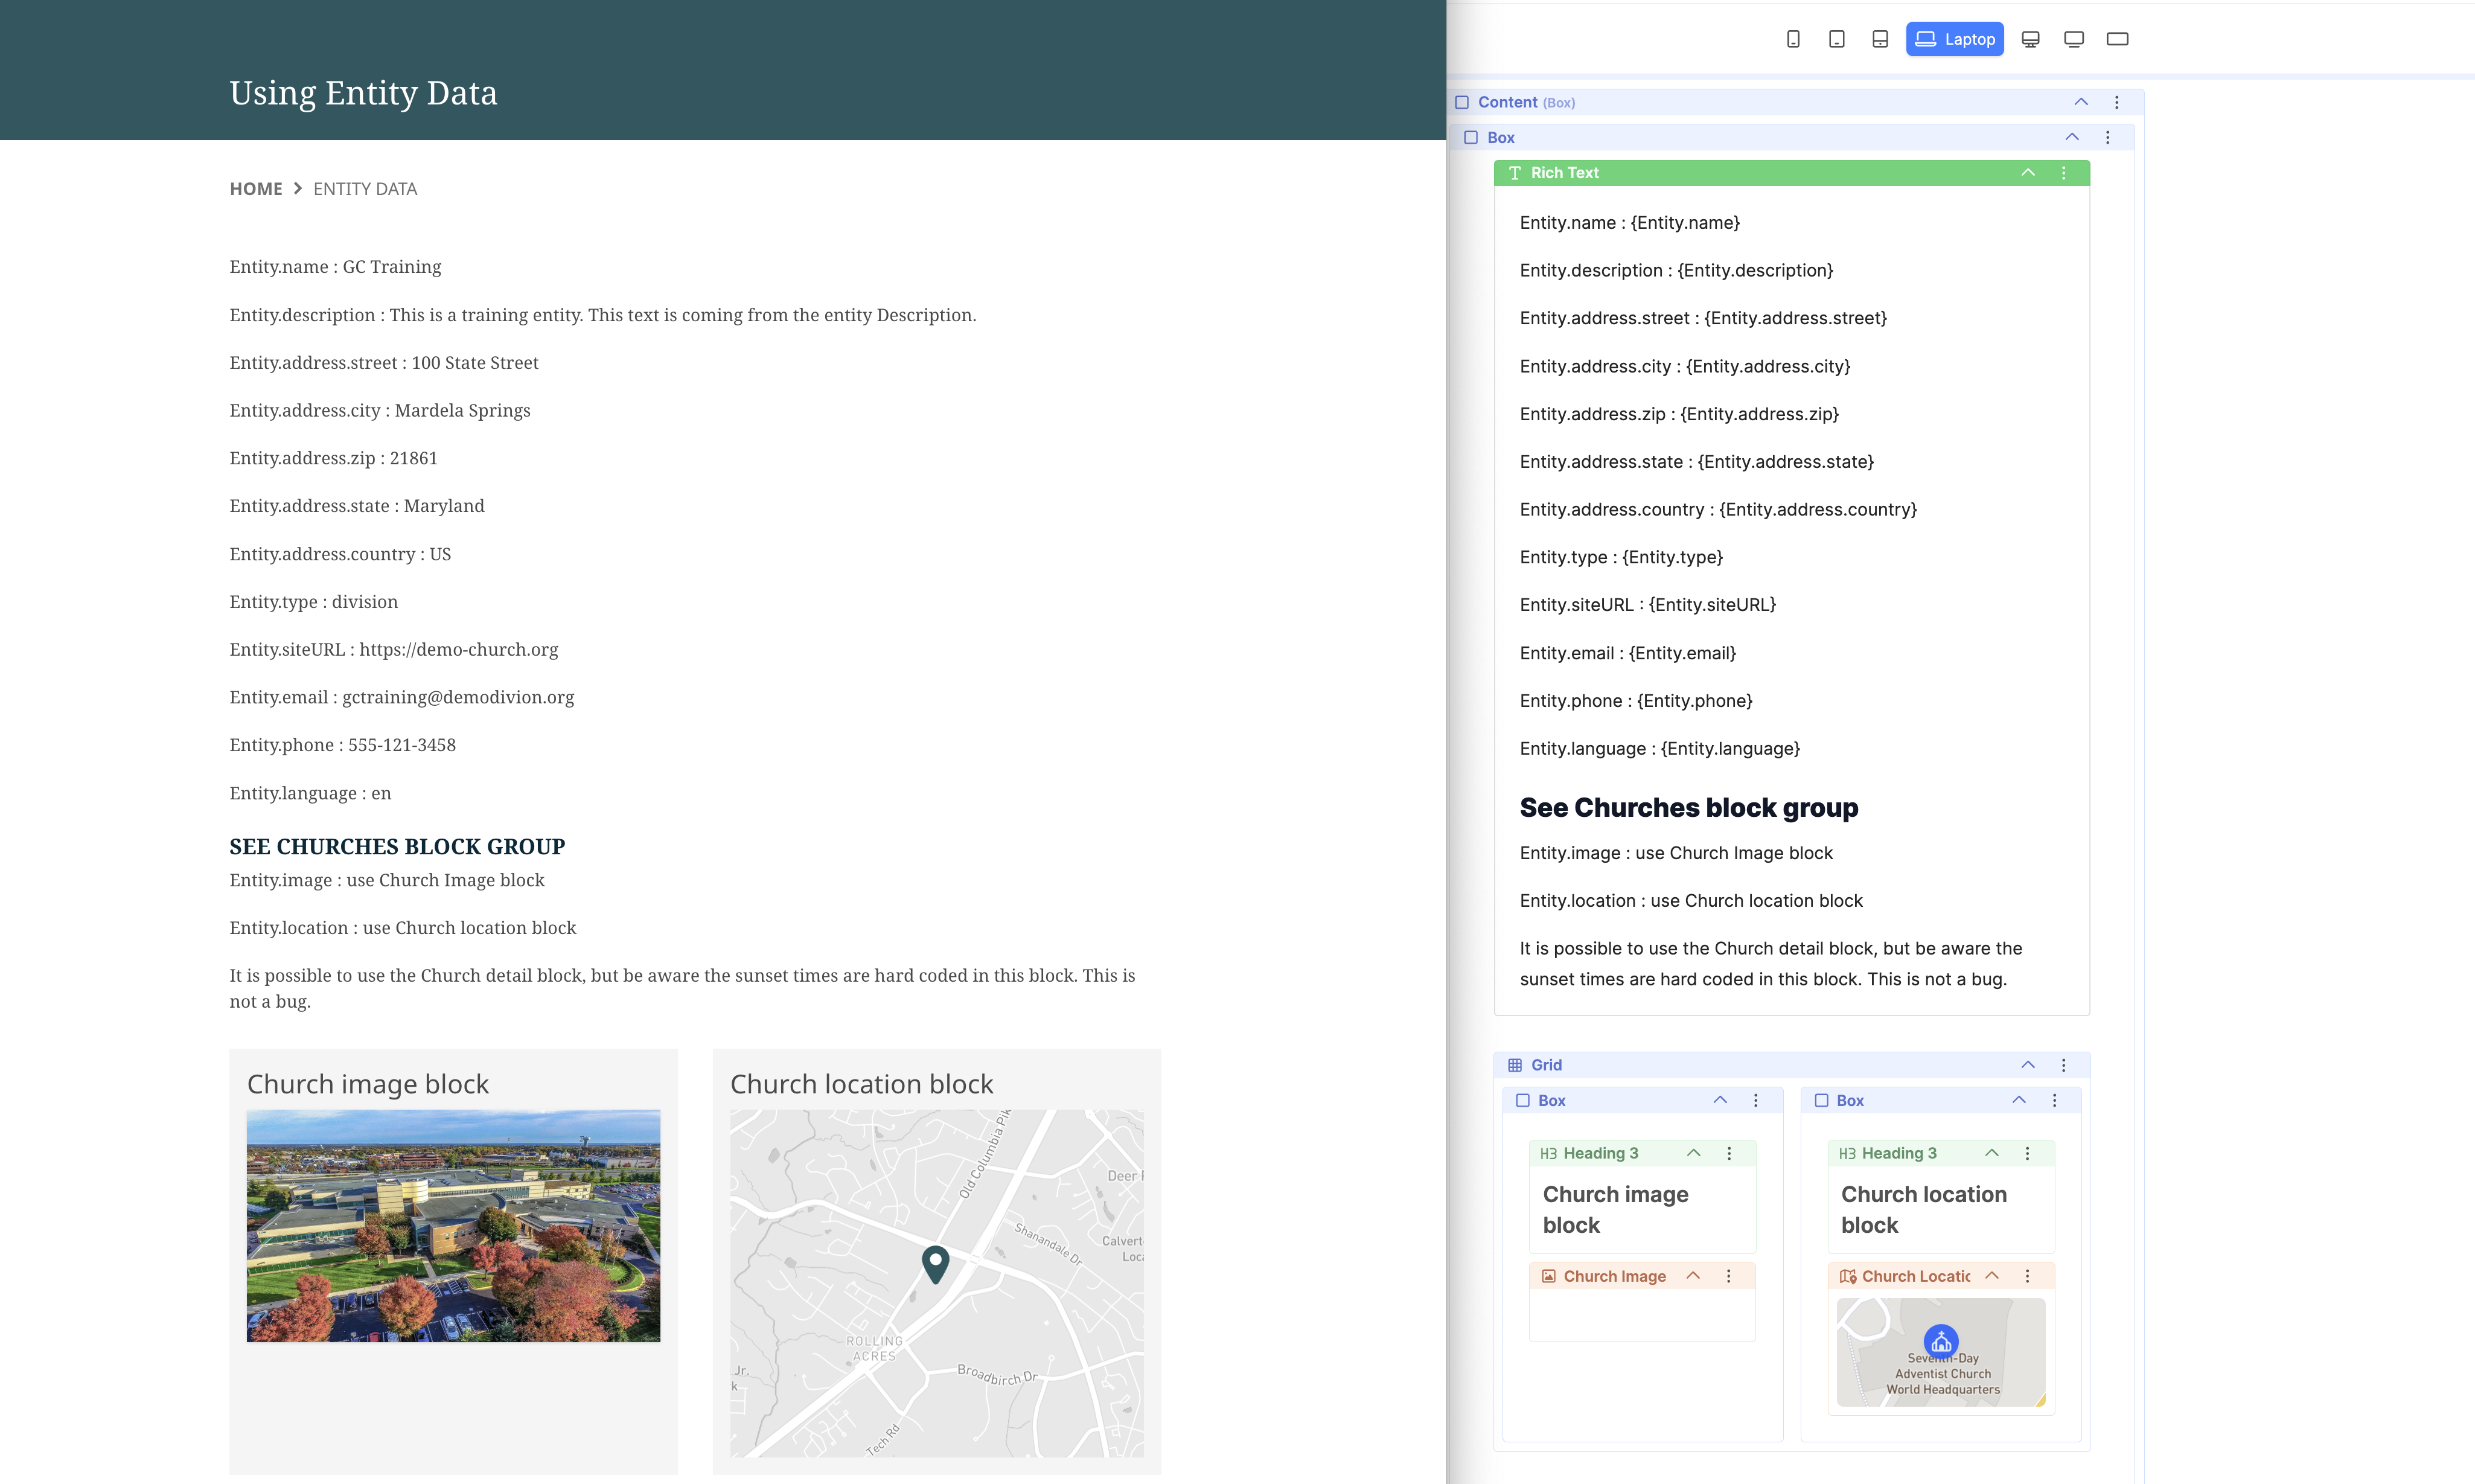The height and width of the screenshot is (1484, 2475).
Task: Open the Grid block's three-dot menu
Action: pos(2063,1065)
